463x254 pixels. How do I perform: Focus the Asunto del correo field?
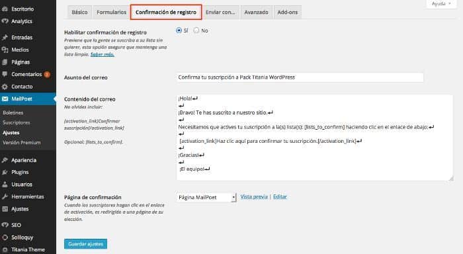pyautogui.click(x=300, y=77)
